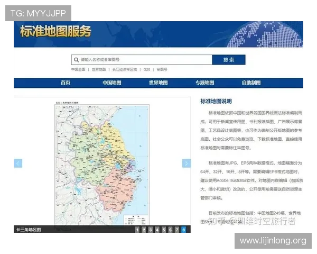Open the 自助制图 nav tab

tap(251, 83)
